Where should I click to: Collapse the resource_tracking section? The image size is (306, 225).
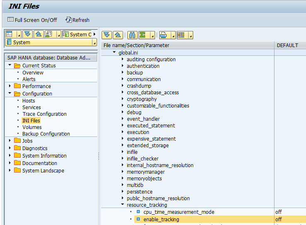point(123,205)
